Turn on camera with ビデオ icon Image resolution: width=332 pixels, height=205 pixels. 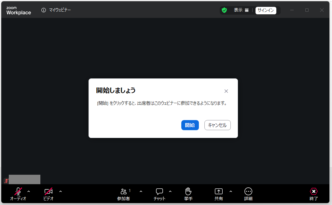(x=48, y=192)
